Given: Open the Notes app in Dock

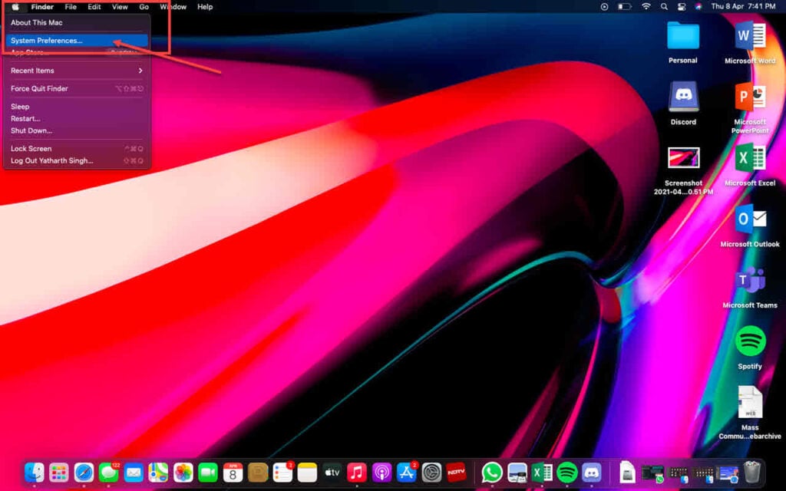Looking at the screenshot, I should tap(307, 473).
